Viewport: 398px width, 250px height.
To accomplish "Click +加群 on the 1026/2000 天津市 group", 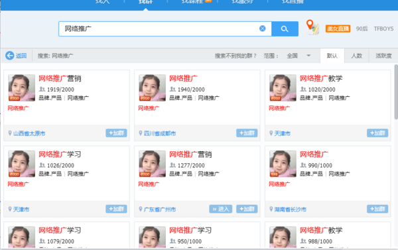I will pyautogui.click(x=116, y=209).
